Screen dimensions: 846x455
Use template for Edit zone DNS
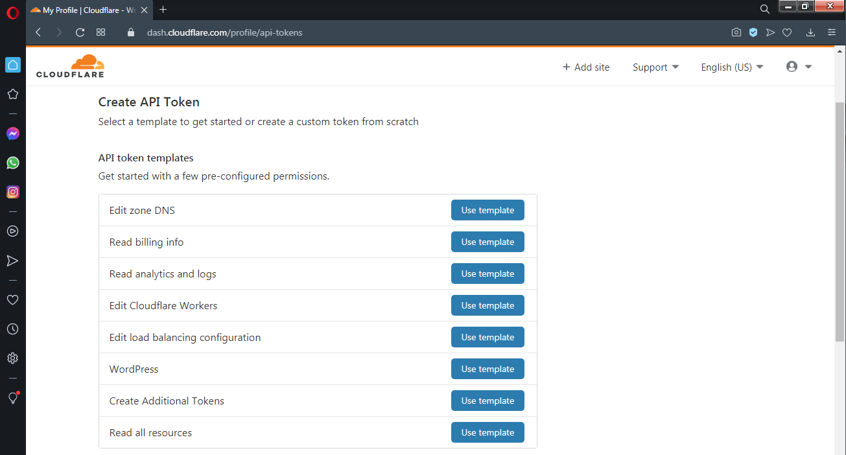pos(488,210)
